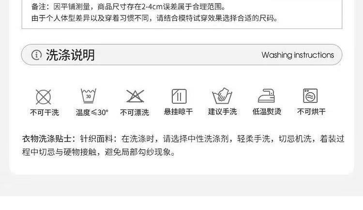
Task: Select the 30-degree wash tub icon
Action: (x=89, y=96)
